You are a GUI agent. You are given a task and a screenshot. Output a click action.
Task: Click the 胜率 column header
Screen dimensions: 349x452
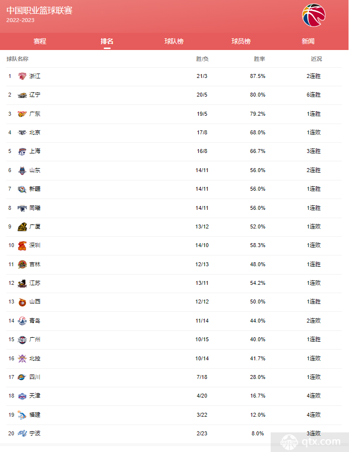click(259, 59)
